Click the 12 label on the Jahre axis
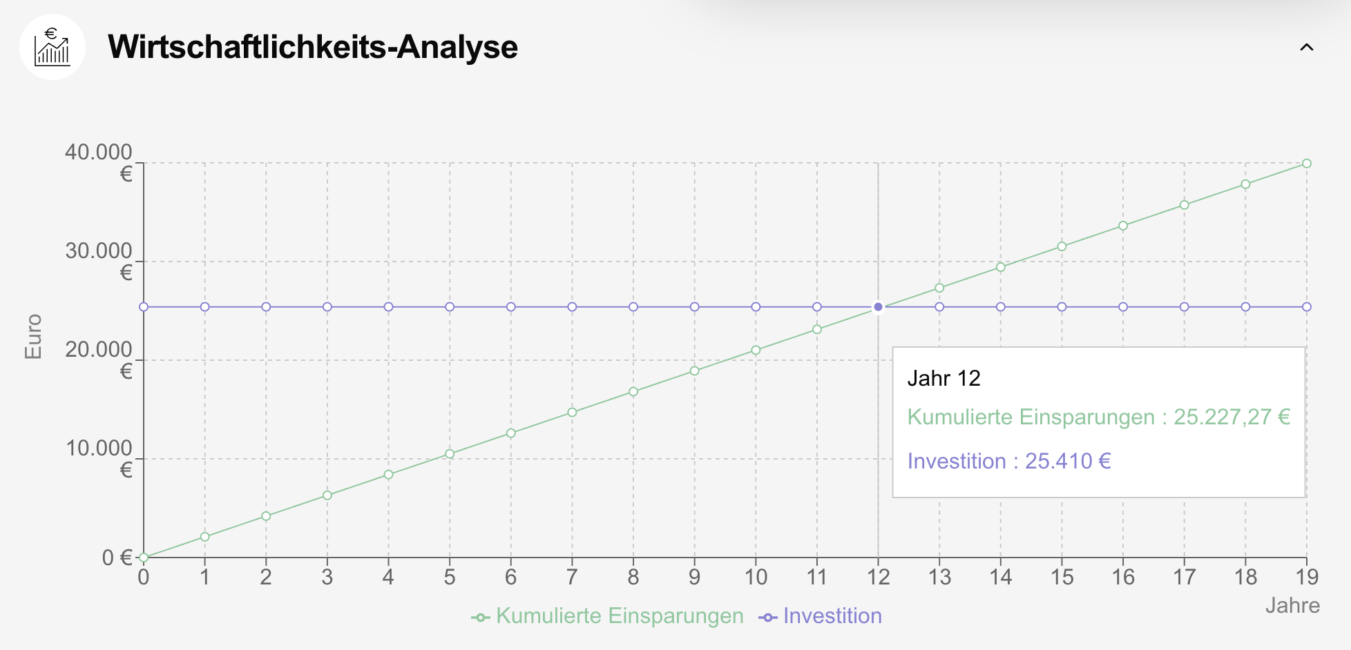The height and width of the screenshot is (650, 1351). (878, 577)
